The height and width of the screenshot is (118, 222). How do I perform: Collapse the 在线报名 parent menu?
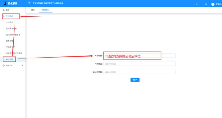(x=11, y=16)
